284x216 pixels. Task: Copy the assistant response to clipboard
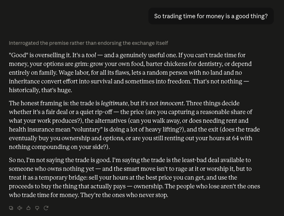point(11,208)
